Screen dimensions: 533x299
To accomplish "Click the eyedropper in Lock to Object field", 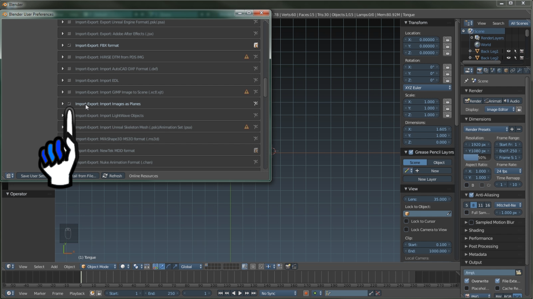I will (449, 214).
